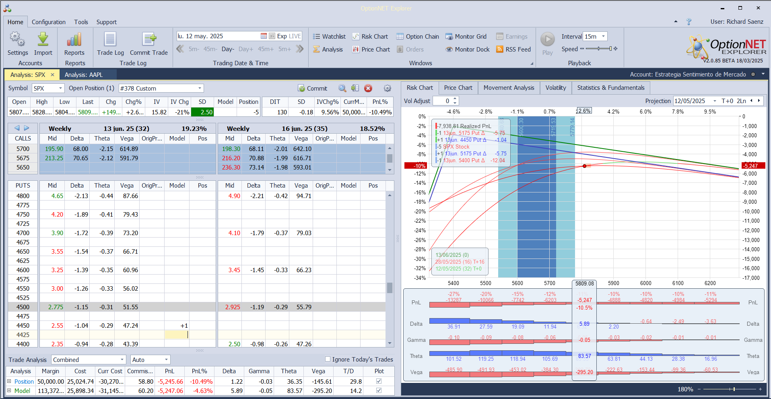Click the Day+ button
Screen dimensions: 771x399
(x=246, y=49)
